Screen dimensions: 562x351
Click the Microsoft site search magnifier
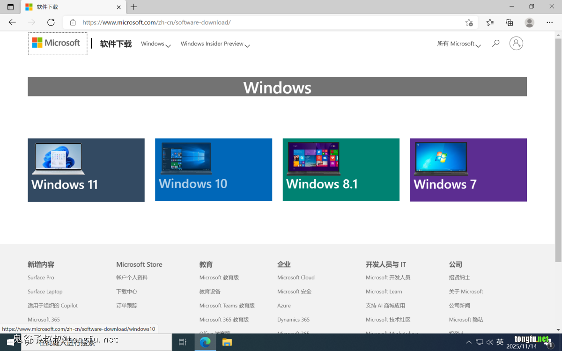495,44
